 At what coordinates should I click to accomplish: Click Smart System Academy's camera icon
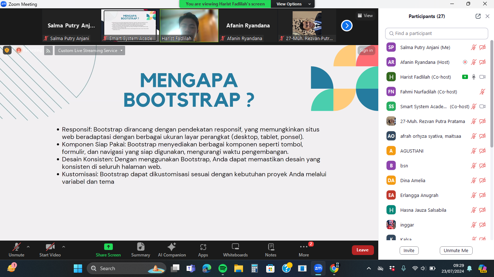coord(482,106)
